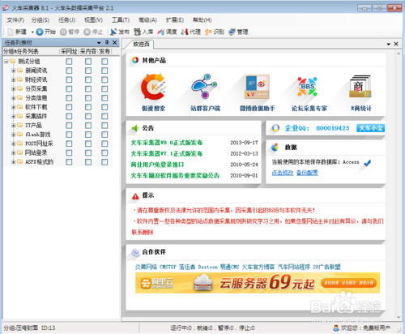This screenshot has height=334, width=405.
Task: Open the 论坛采集专家 BBS product icon
Action: [x=307, y=87]
